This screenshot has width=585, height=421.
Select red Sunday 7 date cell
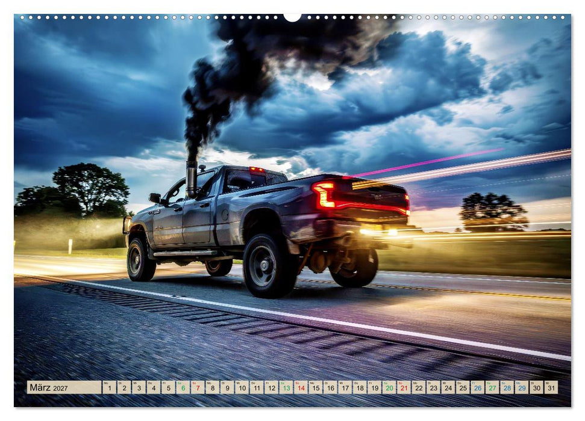click(x=198, y=387)
